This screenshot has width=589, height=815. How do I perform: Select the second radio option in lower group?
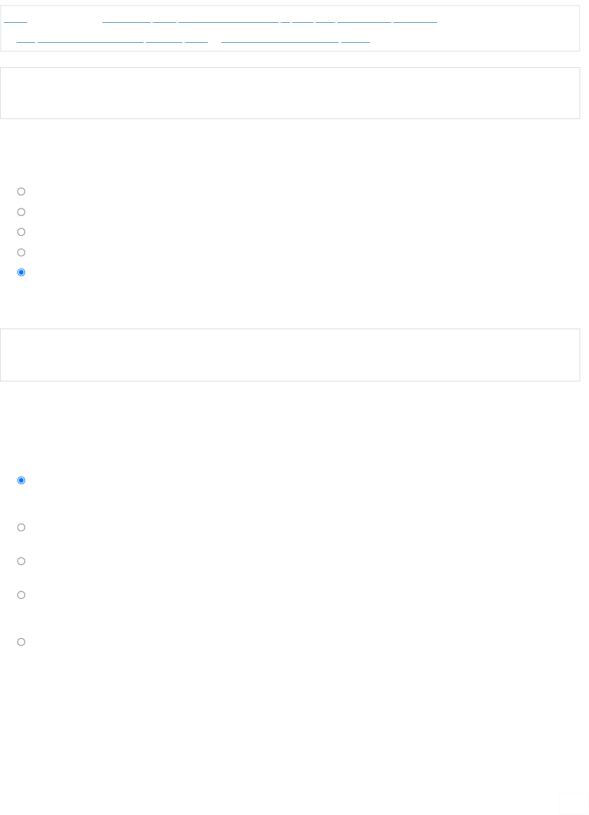click(21, 528)
